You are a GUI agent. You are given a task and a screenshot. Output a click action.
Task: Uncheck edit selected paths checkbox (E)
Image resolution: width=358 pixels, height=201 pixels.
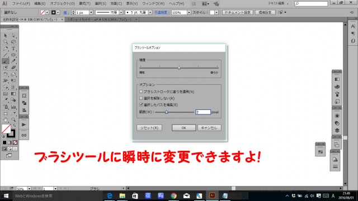[141, 104]
